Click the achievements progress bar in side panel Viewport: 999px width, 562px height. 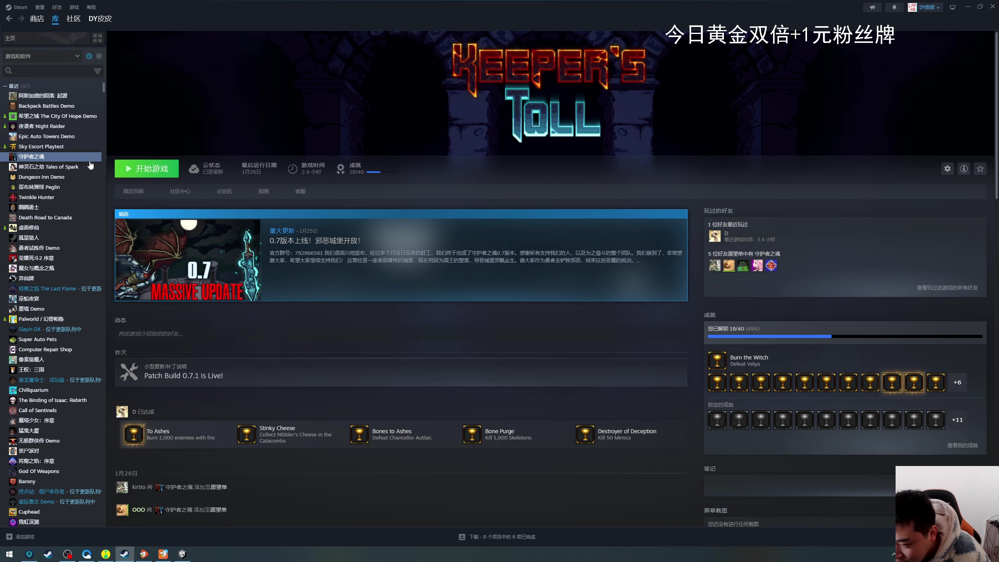click(x=845, y=336)
